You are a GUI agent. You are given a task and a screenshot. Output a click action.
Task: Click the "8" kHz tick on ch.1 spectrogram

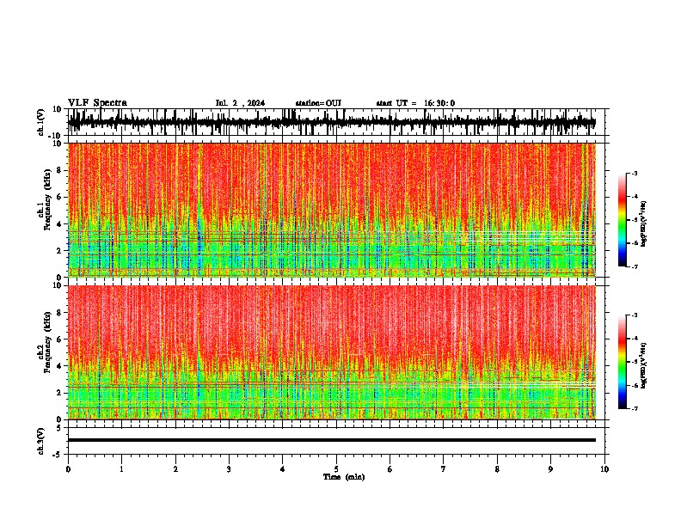(59, 170)
